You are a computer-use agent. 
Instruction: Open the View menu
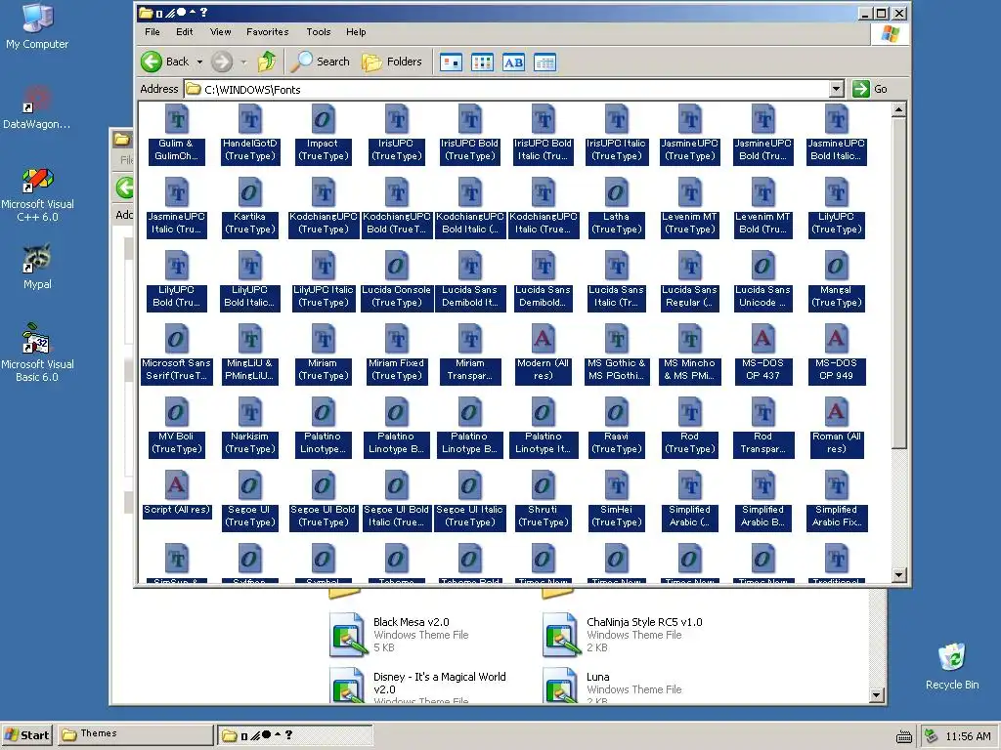tap(220, 32)
